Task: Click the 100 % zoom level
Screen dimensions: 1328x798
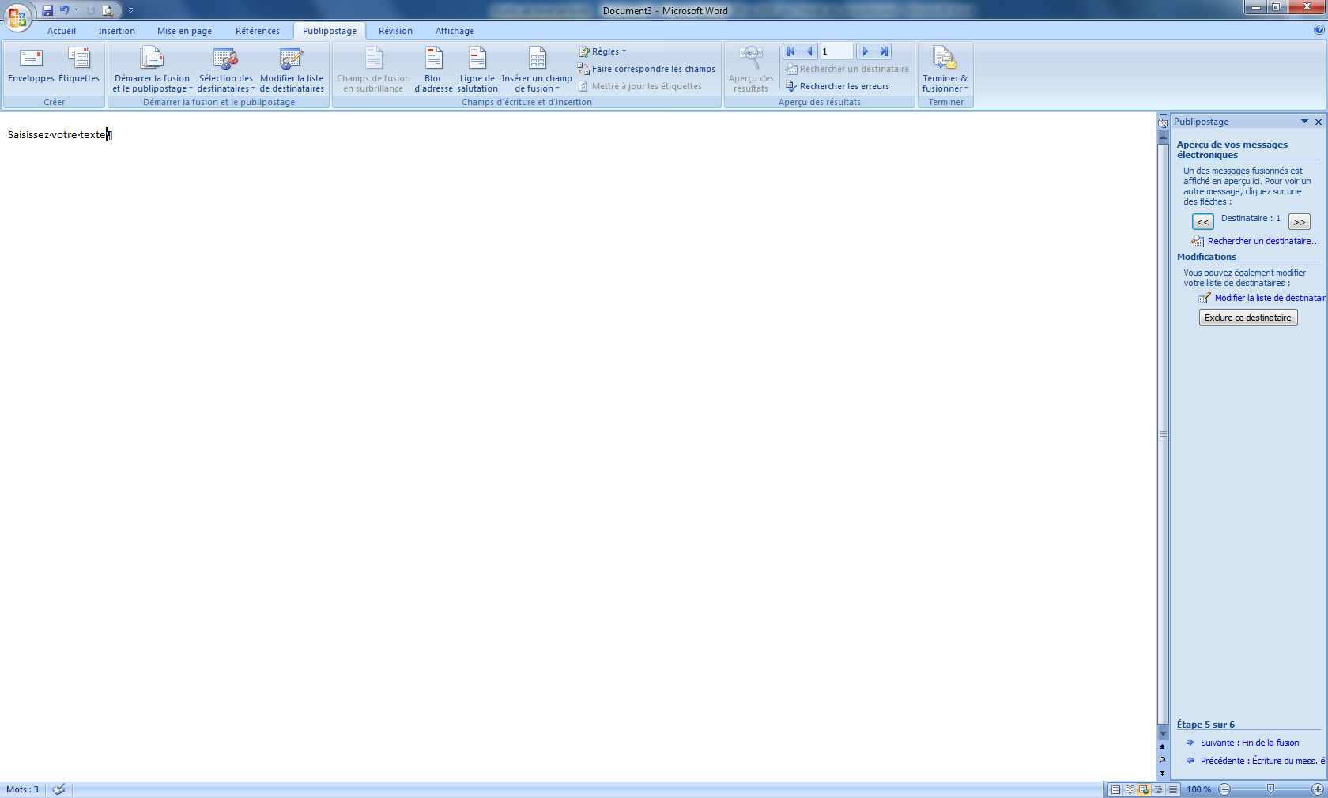Action: [x=1198, y=789]
